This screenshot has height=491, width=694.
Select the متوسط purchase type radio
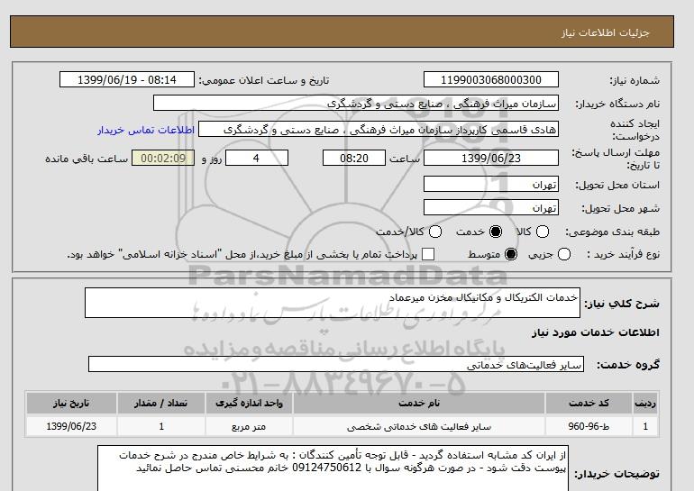click(x=511, y=254)
